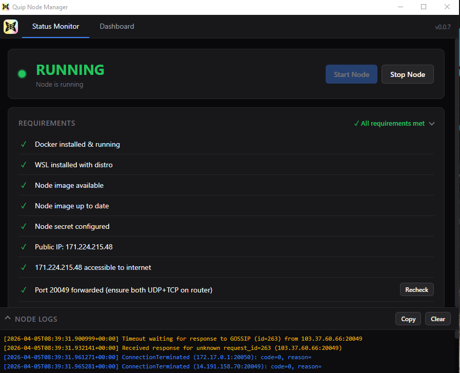This screenshot has width=460, height=373.
Task: Select the 'Node image available' text
Action: tap(69, 185)
